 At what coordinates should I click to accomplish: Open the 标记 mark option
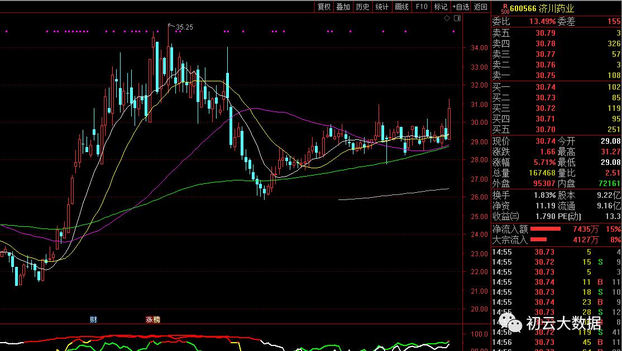click(441, 7)
